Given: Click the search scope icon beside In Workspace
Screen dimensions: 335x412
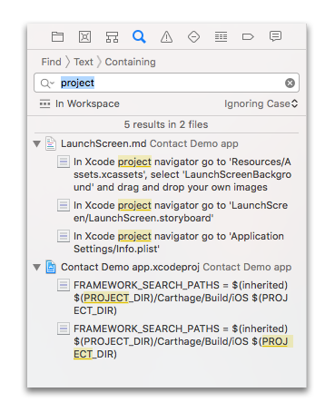Looking at the screenshot, I should [x=44, y=103].
